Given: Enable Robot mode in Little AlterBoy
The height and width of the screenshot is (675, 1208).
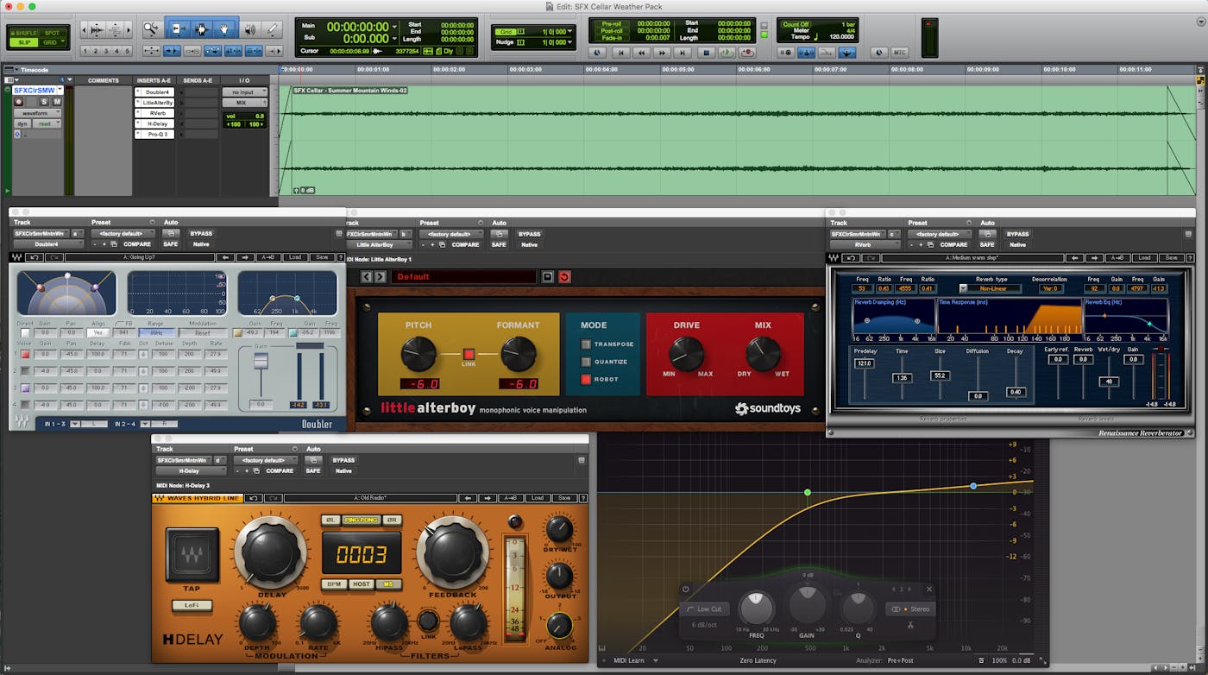Looking at the screenshot, I should (586, 379).
